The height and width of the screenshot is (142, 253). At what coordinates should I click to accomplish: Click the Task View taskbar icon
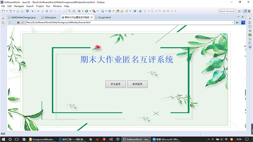[x=17, y=139]
